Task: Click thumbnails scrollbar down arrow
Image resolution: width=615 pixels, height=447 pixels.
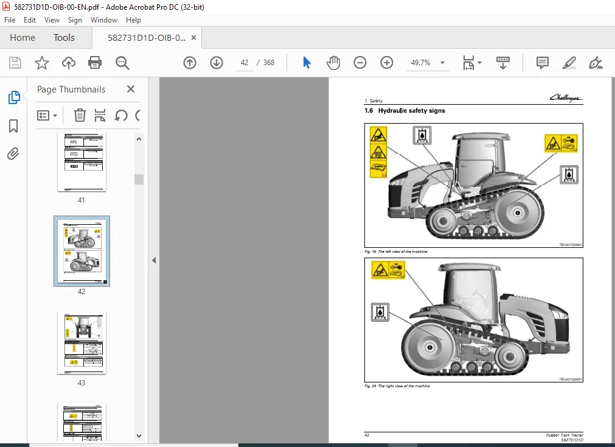Action: (139, 435)
